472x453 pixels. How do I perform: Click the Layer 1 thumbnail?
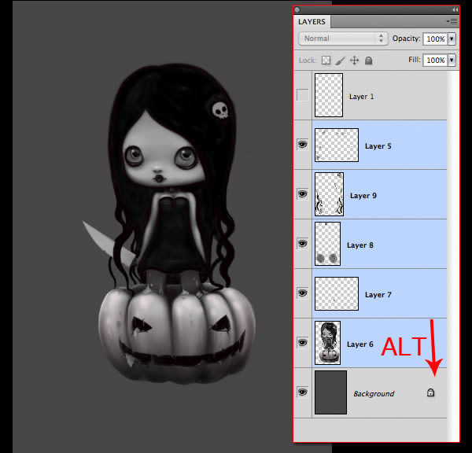329,95
